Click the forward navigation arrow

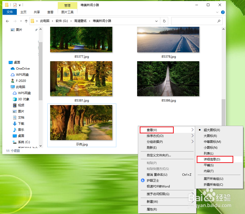coord(15,21)
